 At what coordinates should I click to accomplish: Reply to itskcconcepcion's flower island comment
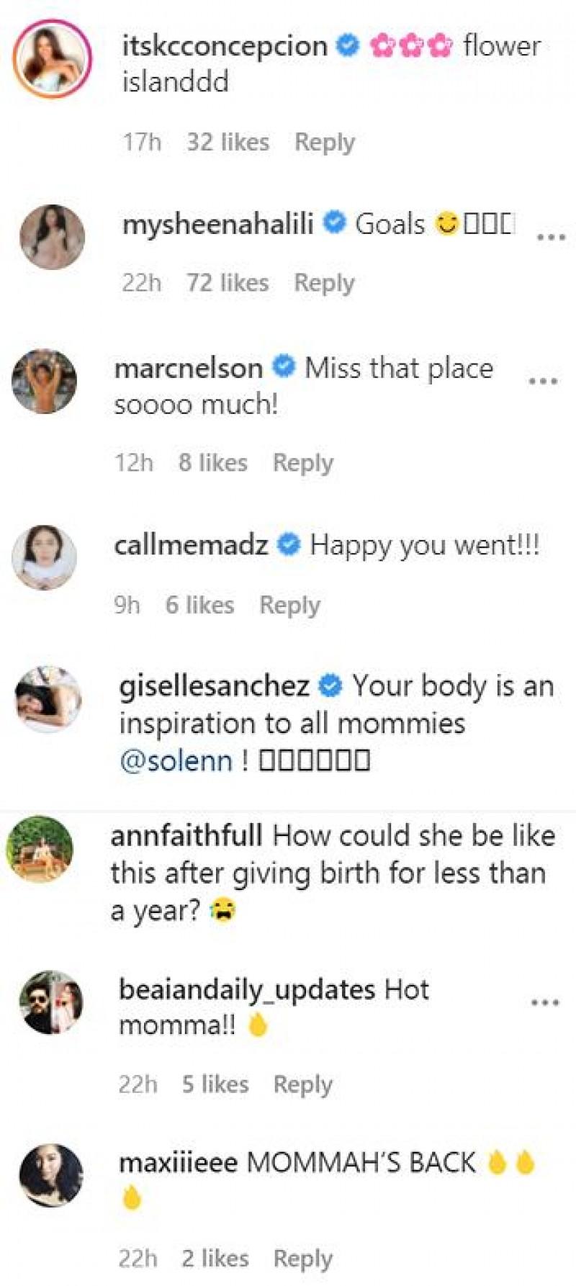(x=325, y=142)
